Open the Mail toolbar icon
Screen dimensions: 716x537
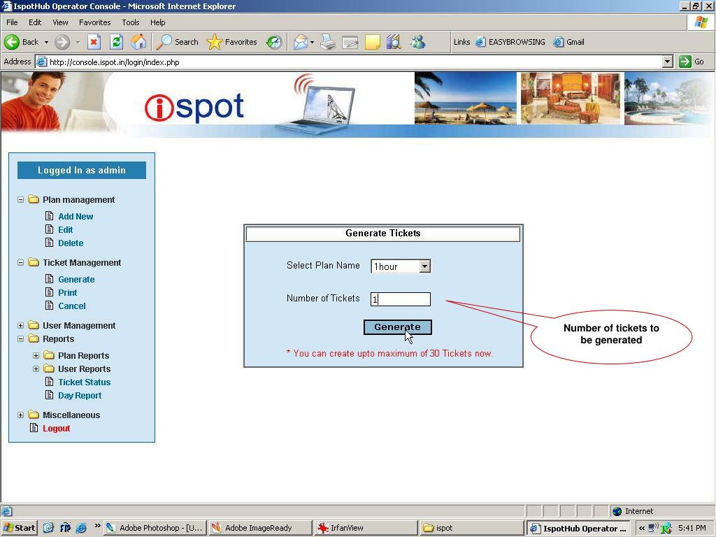[x=300, y=42]
